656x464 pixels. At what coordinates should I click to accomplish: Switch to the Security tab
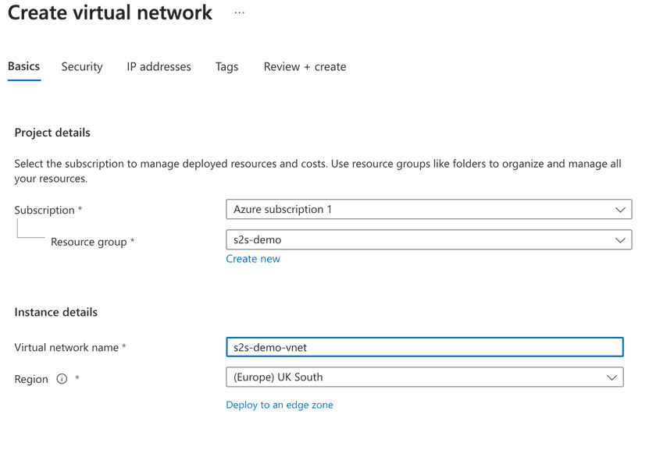[82, 67]
